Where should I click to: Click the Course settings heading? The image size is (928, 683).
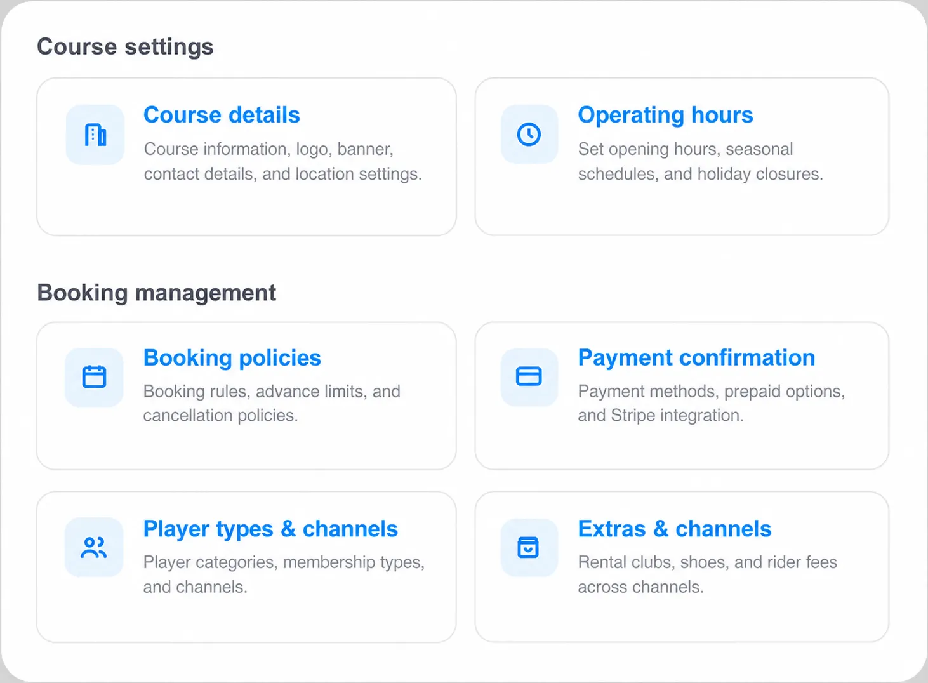click(x=125, y=47)
